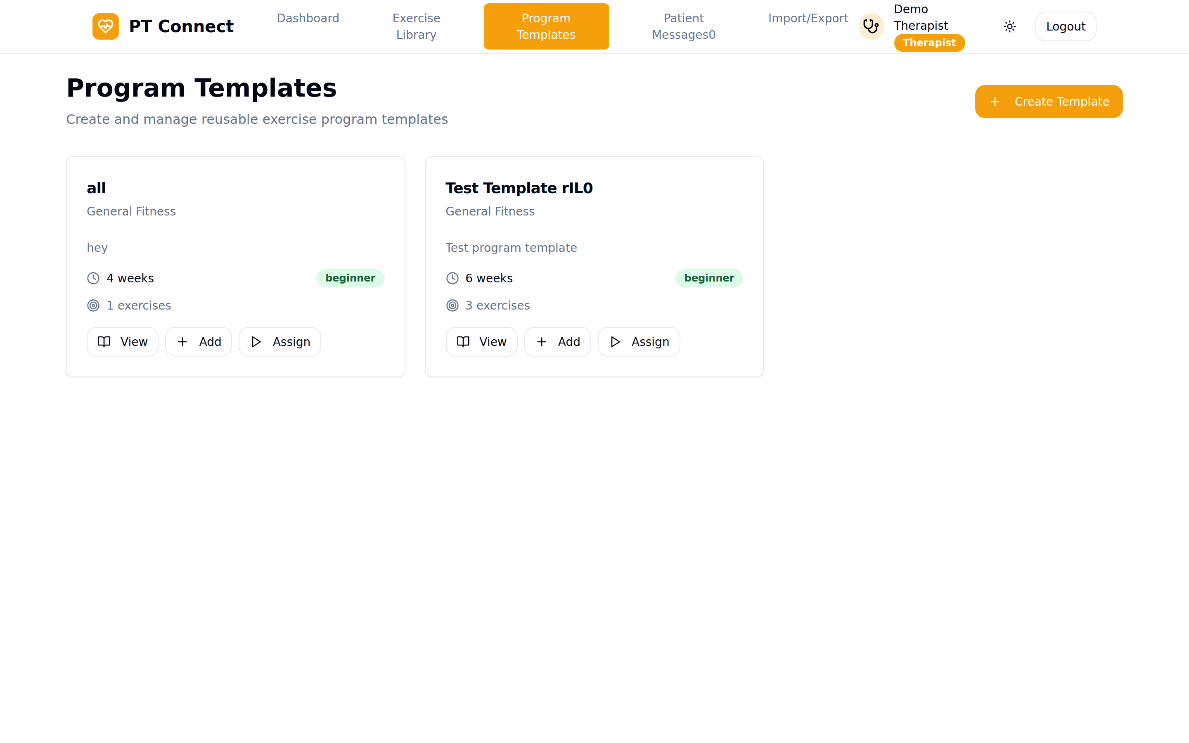The image size is (1189, 743).
Task: Open the Program Templates tab
Action: click(x=546, y=26)
